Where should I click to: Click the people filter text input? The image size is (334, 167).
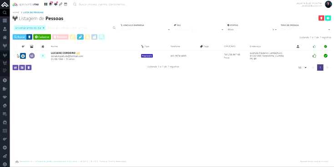click(80, 28)
